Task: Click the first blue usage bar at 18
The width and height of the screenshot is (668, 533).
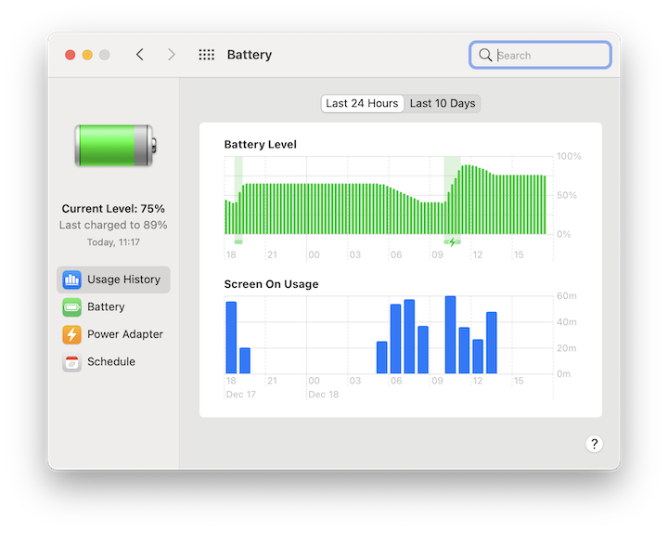Action: point(231,338)
